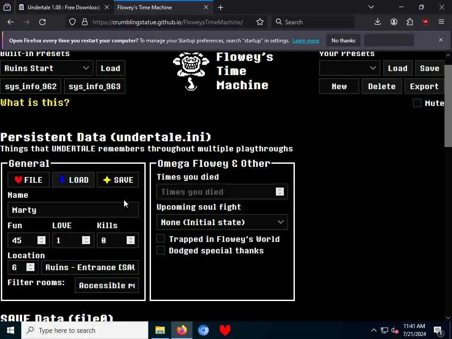Load the selected Your Presets entry
This screenshot has height=339, width=452.
pos(398,68)
